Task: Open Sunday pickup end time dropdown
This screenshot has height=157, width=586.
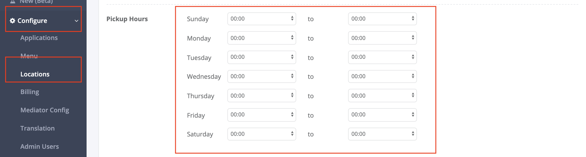Action: pos(382,19)
